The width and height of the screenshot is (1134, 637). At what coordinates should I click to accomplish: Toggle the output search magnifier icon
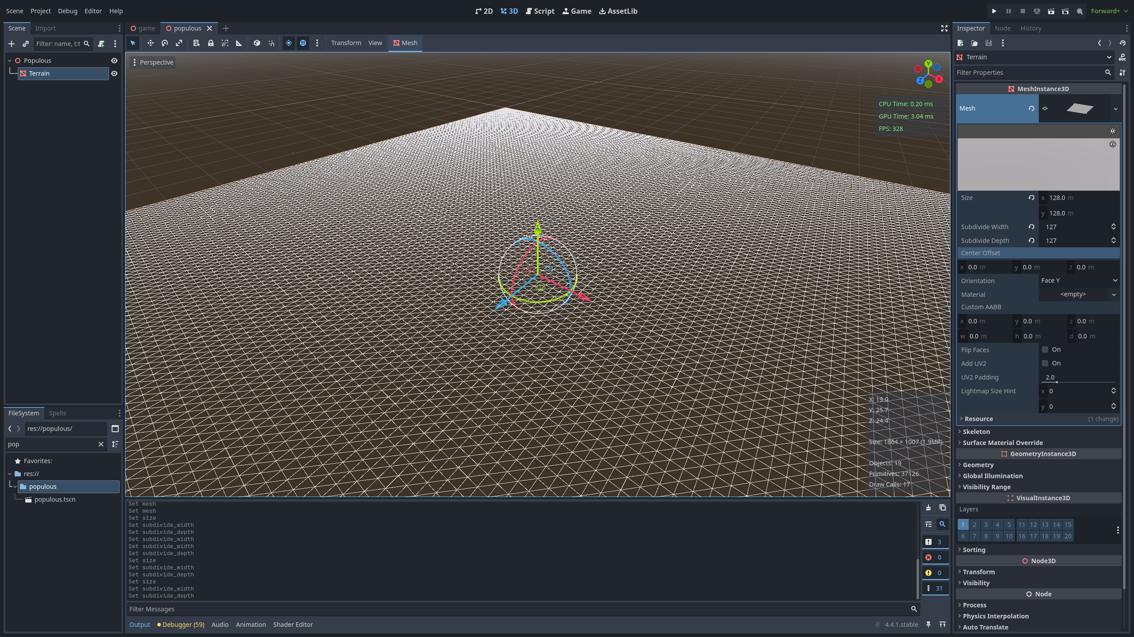(x=943, y=524)
